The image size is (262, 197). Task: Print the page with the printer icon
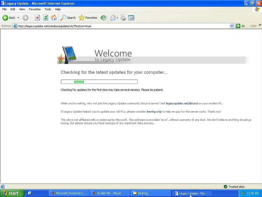point(123,18)
